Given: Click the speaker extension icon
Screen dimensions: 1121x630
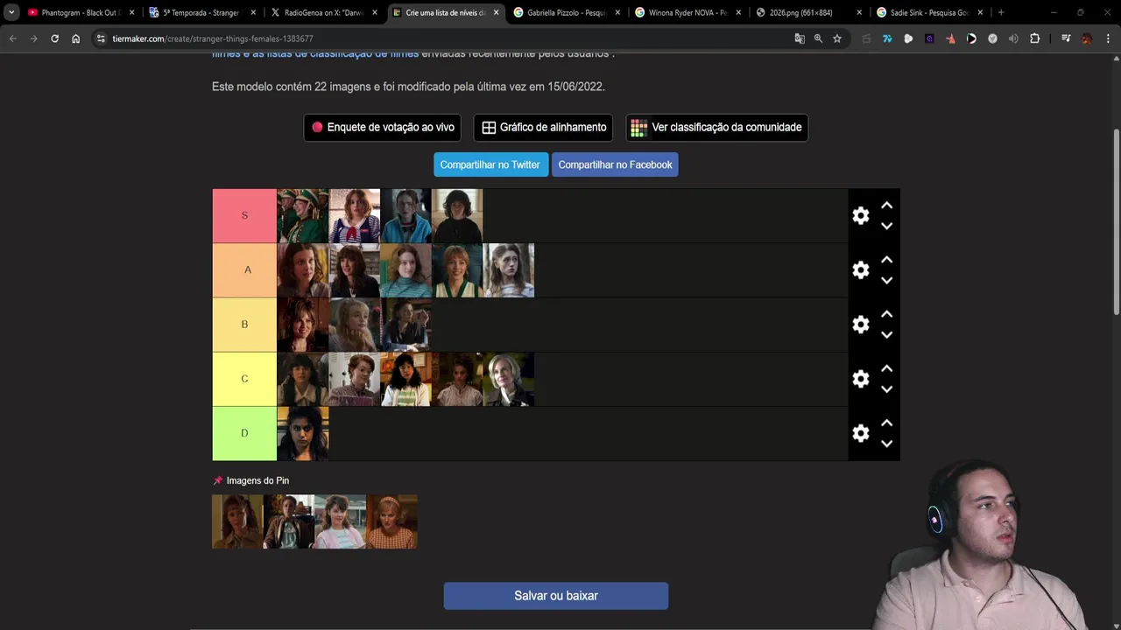Looking at the screenshot, I should pos(1013,38).
